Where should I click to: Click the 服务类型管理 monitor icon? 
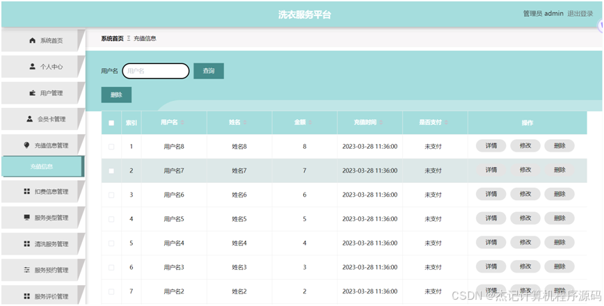[x=26, y=218]
